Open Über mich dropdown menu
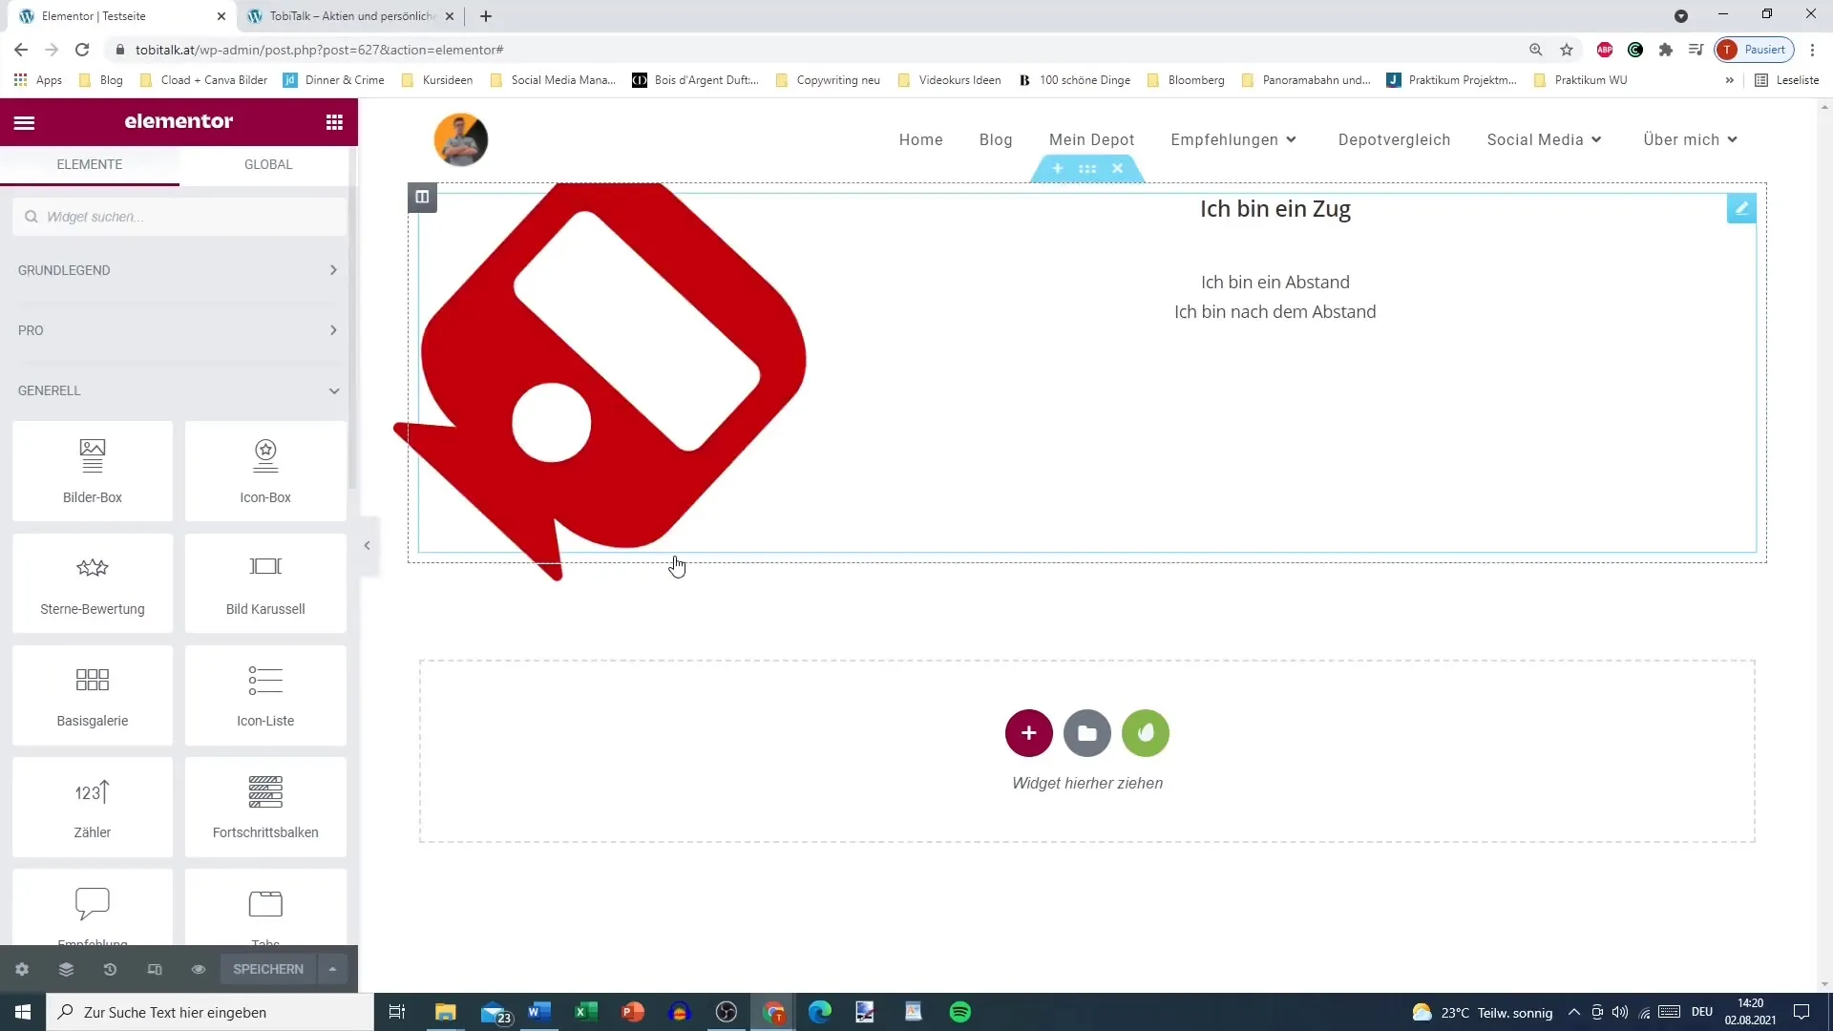Viewport: 1833px width, 1031px height. [x=1690, y=139]
